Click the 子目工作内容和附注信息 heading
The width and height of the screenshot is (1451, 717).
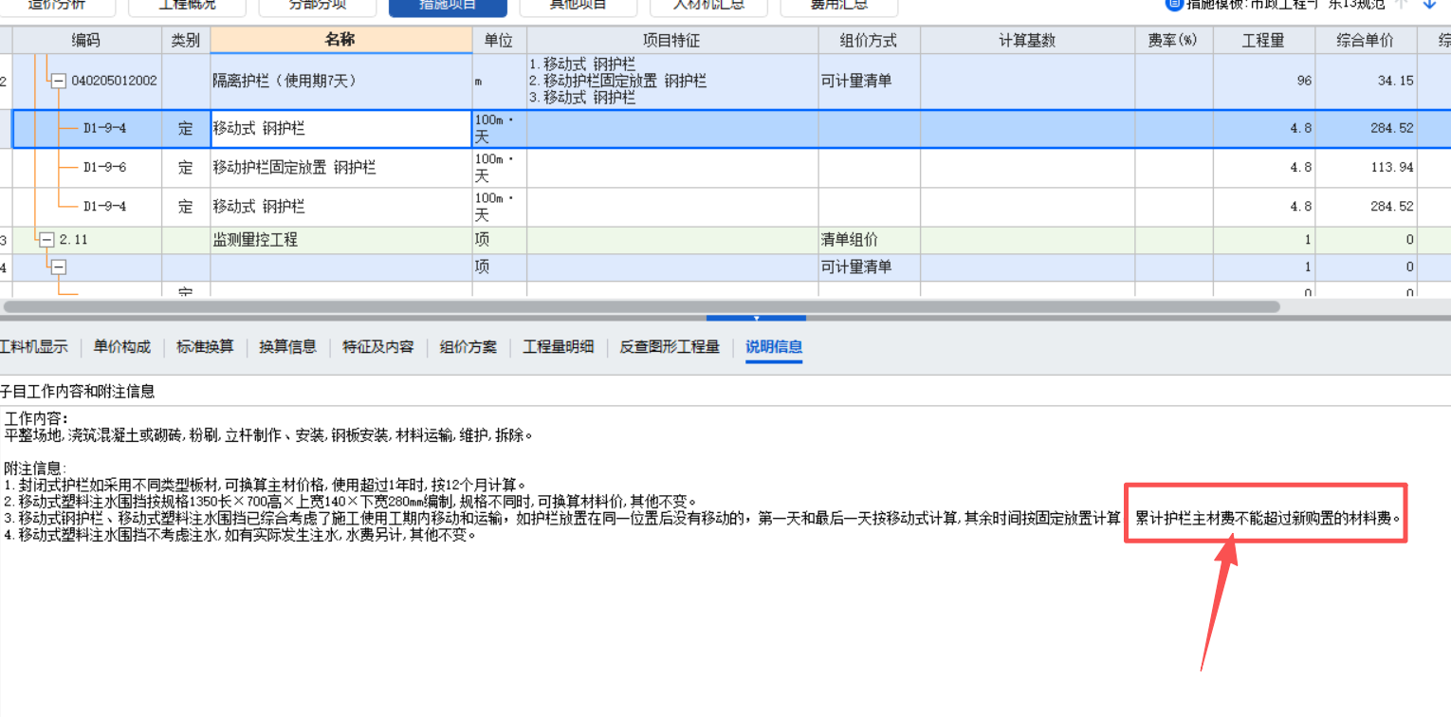(x=78, y=391)
